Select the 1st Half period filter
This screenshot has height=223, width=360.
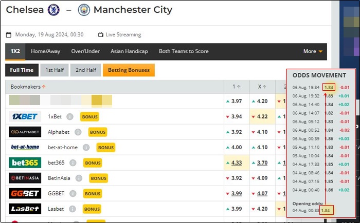pos(55,70)
